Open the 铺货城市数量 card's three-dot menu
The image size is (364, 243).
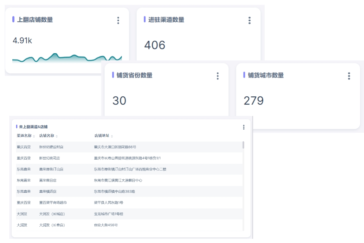click(x=349, y=76)
